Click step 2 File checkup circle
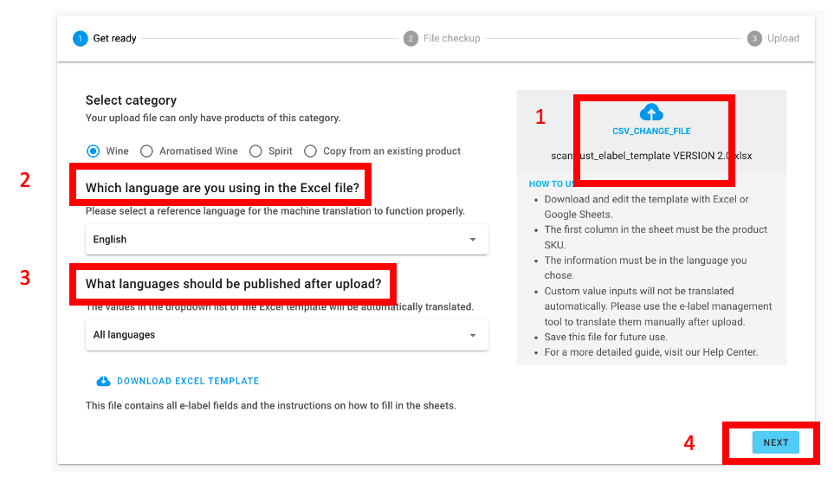Viewport: 834px width, 483px height. 411,38
